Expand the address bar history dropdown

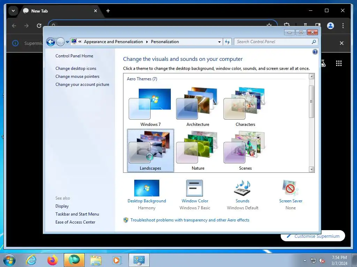click(219, 42)
